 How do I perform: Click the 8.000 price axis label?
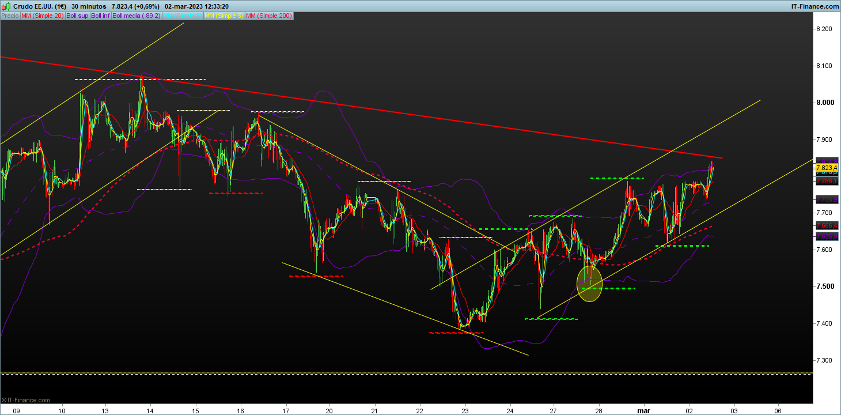[826, 103]
